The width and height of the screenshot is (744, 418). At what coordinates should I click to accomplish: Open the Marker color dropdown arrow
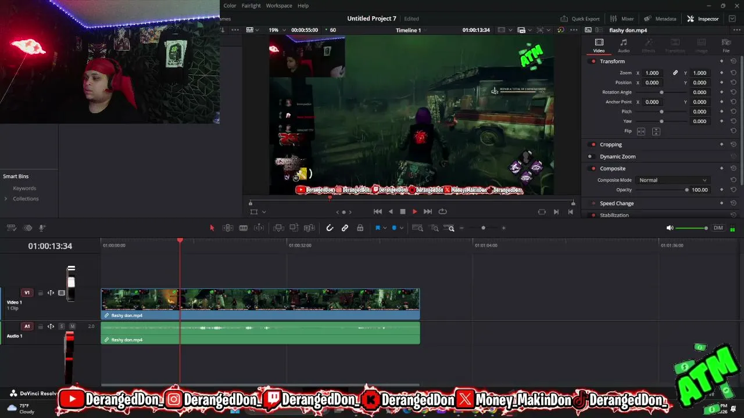[401, 228]
